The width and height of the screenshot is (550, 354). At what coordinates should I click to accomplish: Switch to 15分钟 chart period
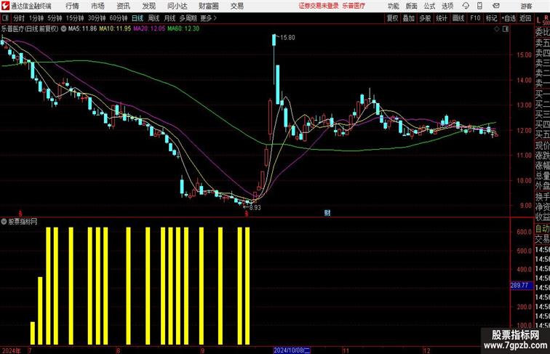click(x=75, y=18)
